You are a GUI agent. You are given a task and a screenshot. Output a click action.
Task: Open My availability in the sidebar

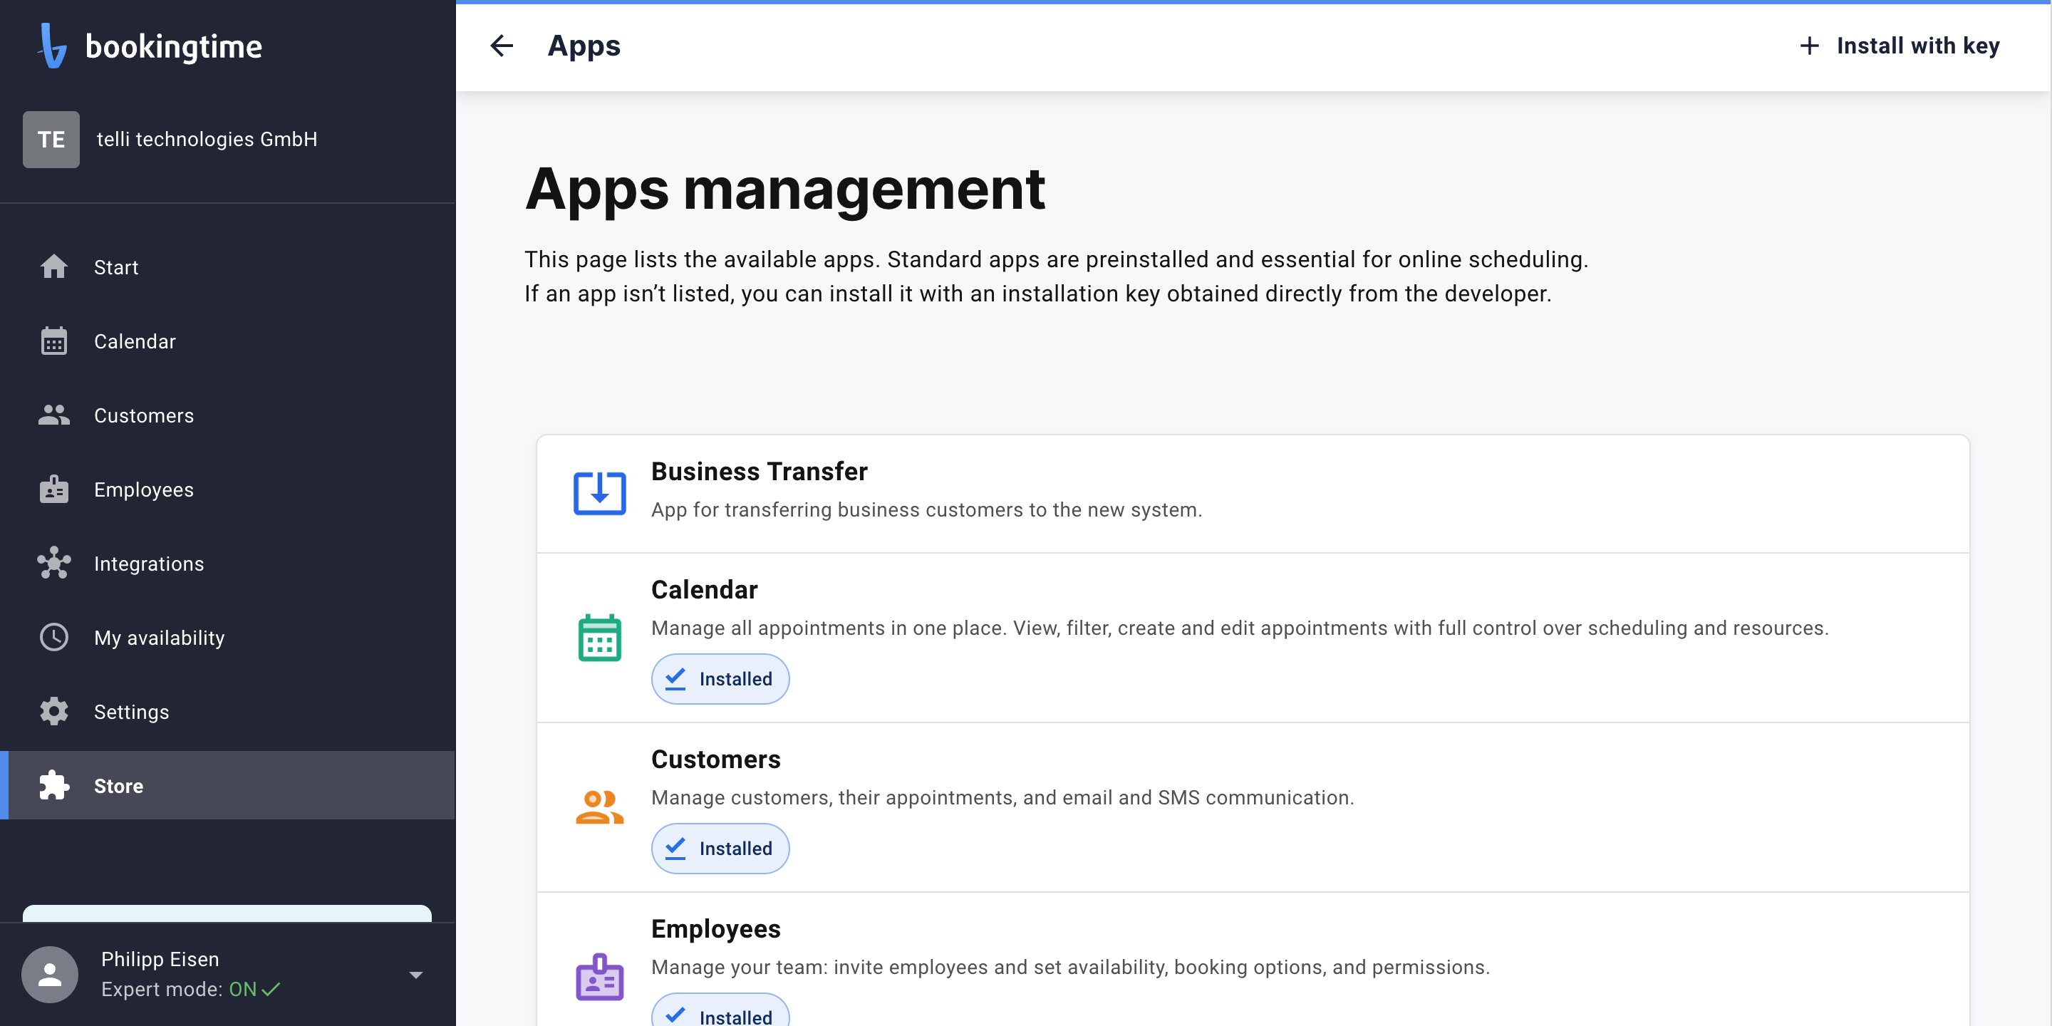(x=228, y=637)
